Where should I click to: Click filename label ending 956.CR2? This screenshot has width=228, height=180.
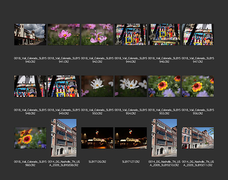198,112
